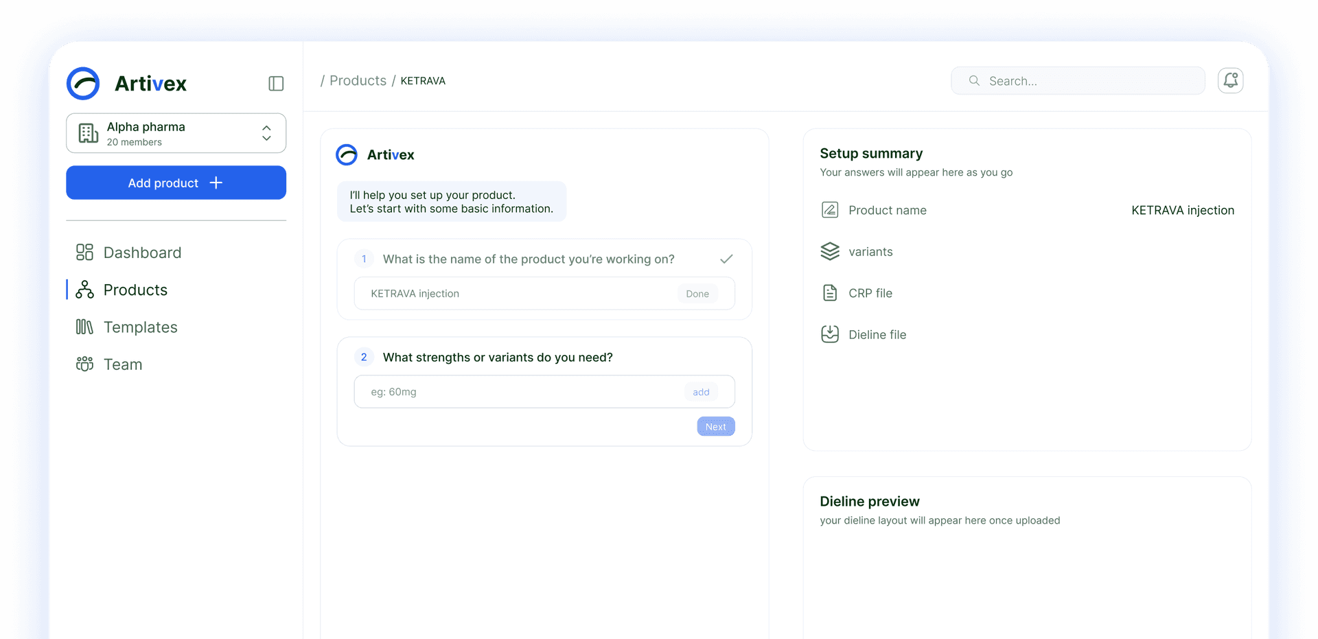The height and width of the screenshot is (639, 1318).
Task: Go to the Products section
Action: [135, 290]
